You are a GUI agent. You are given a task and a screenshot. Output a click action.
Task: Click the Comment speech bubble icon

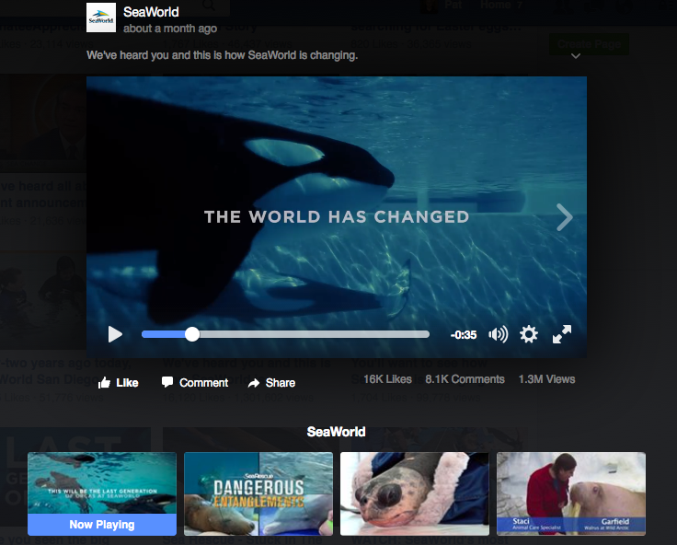pyautogui.click(x=167, y=382)
